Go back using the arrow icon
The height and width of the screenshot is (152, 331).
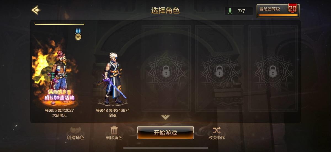[x=36, y=10]
